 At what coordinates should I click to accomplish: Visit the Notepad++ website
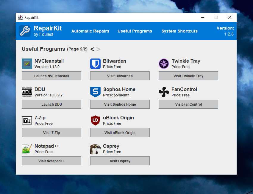coord(51,161)
